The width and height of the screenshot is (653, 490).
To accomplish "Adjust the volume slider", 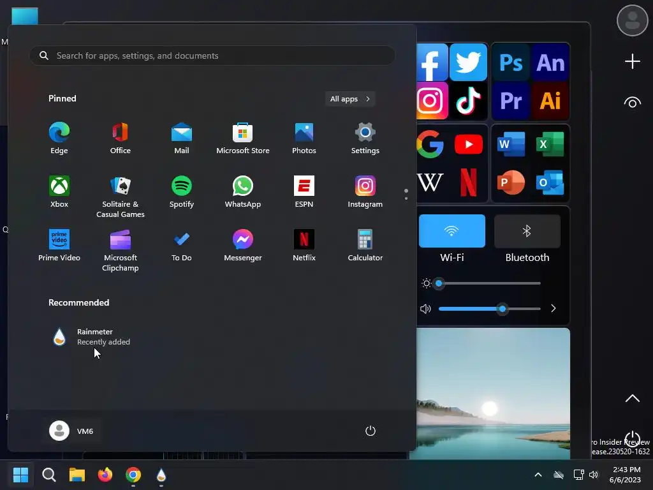I will [x=489, y=309].
